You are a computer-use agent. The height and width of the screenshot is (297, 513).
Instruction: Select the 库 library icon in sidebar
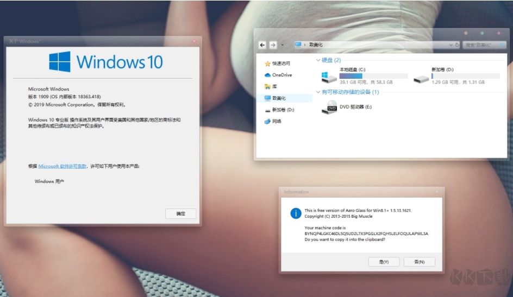267,86
